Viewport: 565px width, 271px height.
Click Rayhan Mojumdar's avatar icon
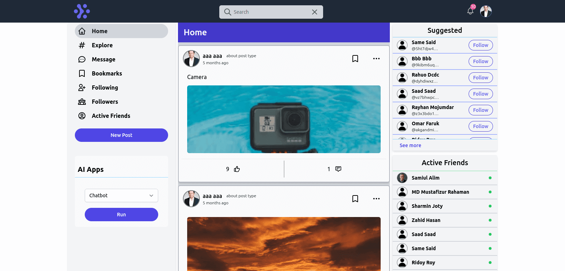click(x=402, y=110)
